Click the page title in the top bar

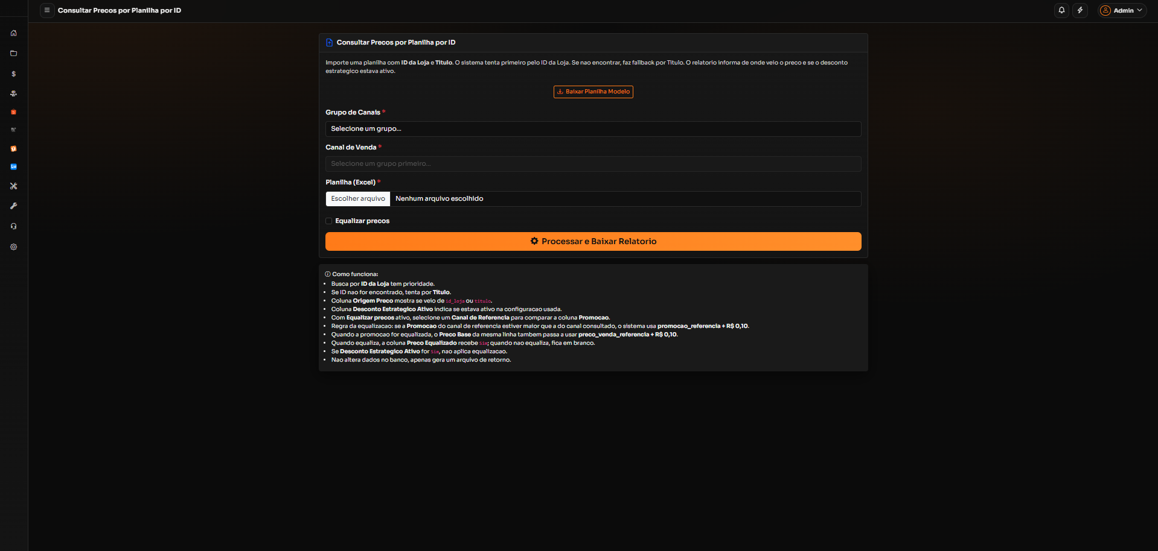120,10
